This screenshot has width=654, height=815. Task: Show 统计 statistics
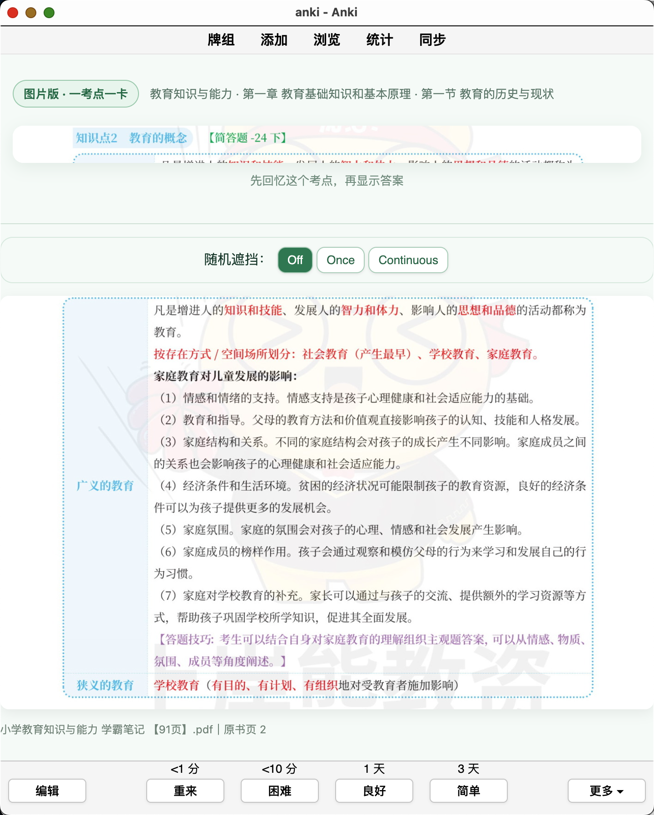[379, 40]
